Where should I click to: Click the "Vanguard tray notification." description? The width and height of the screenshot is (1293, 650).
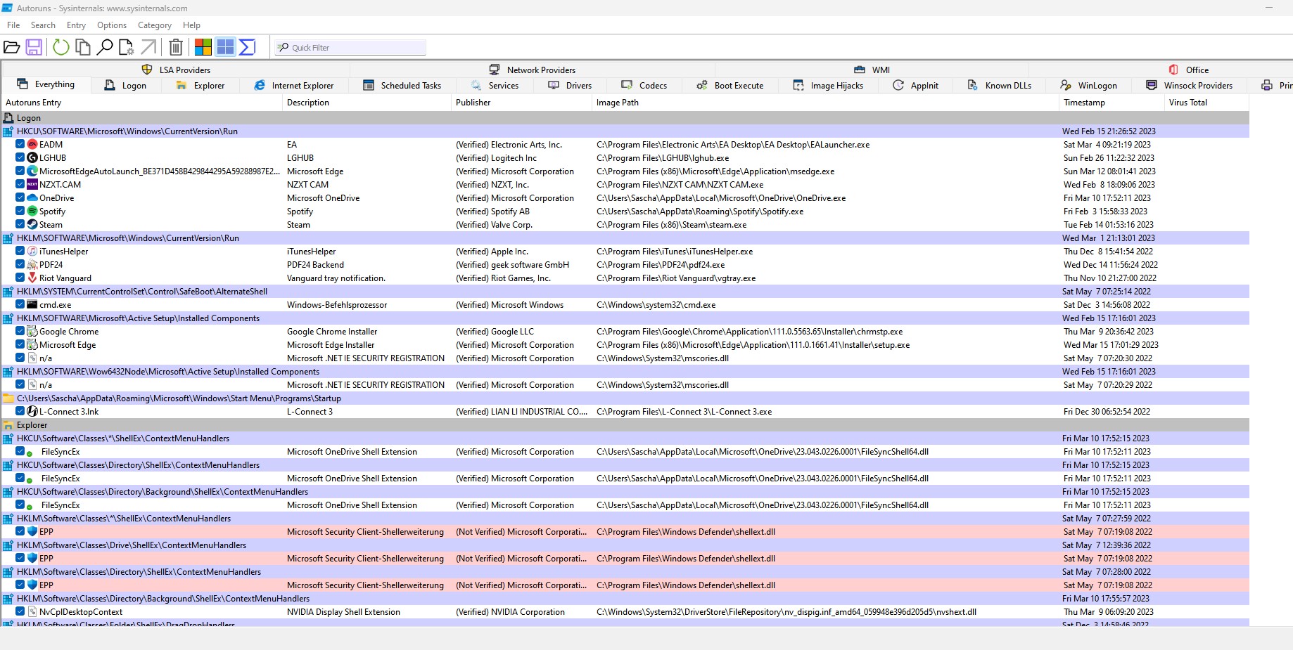point(336,278)
